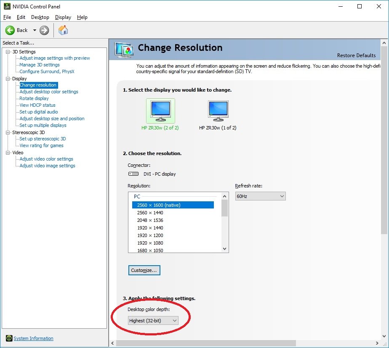Click the horizontal scrollbar right arrow

(x=377, y=343)
